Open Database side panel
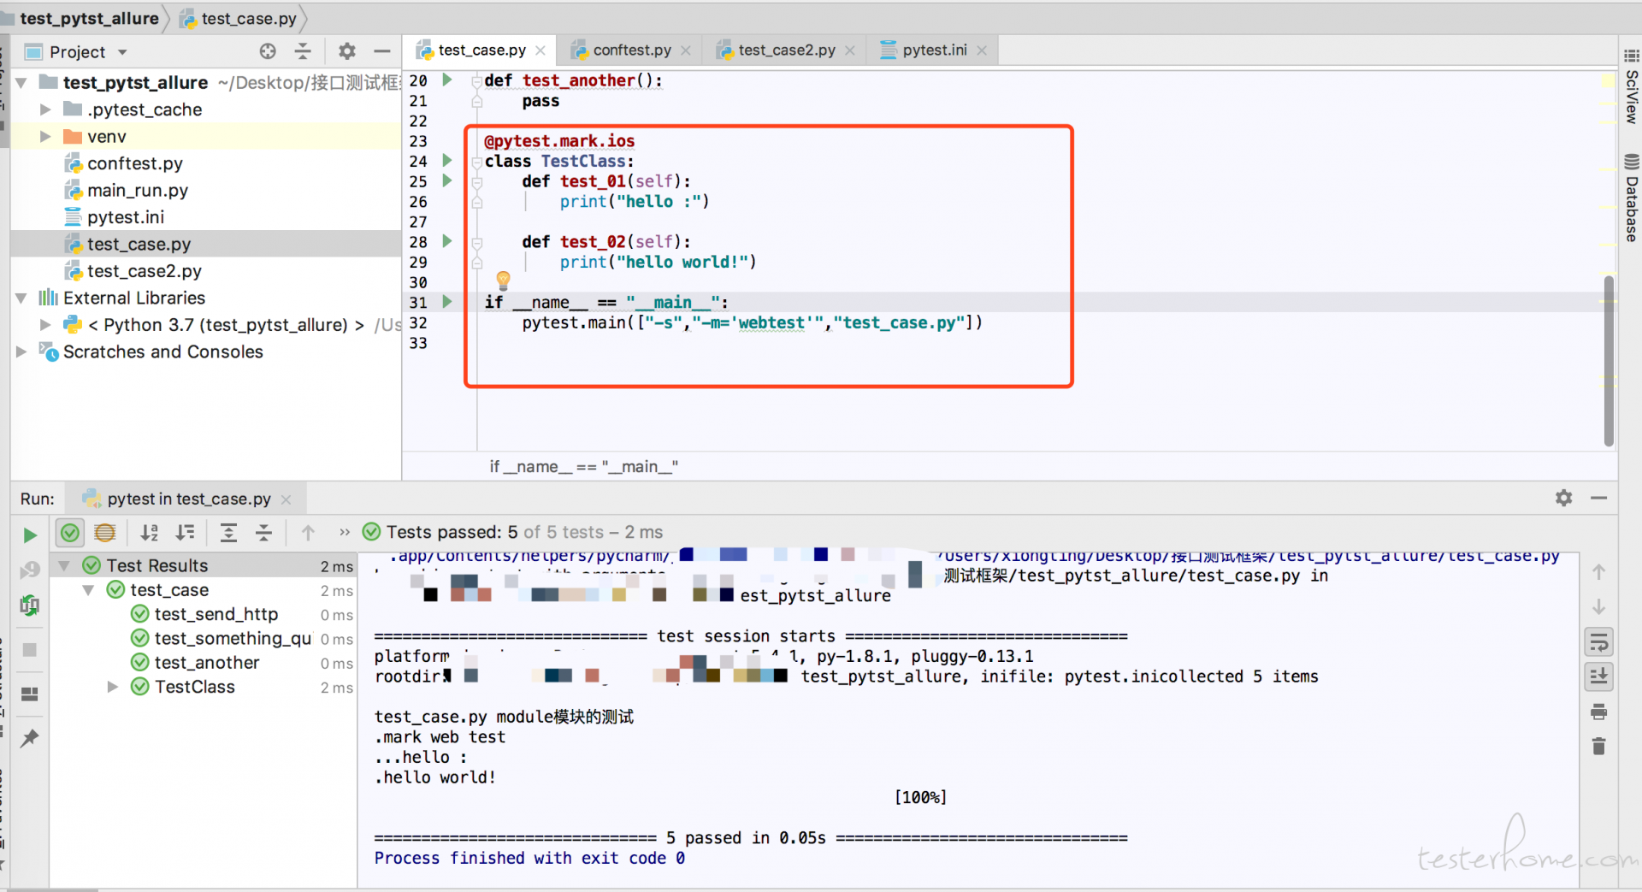This screenshot has width=1642, height=892. [x=1632, y=198]
